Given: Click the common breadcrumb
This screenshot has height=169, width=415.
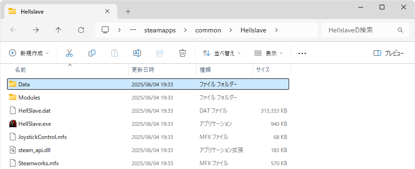Looking at the screenshot, I should click(208, 31).
